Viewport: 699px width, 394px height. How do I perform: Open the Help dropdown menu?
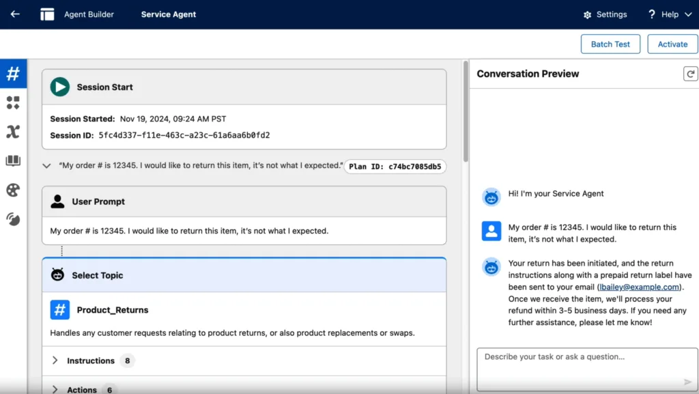click(670, 14)
